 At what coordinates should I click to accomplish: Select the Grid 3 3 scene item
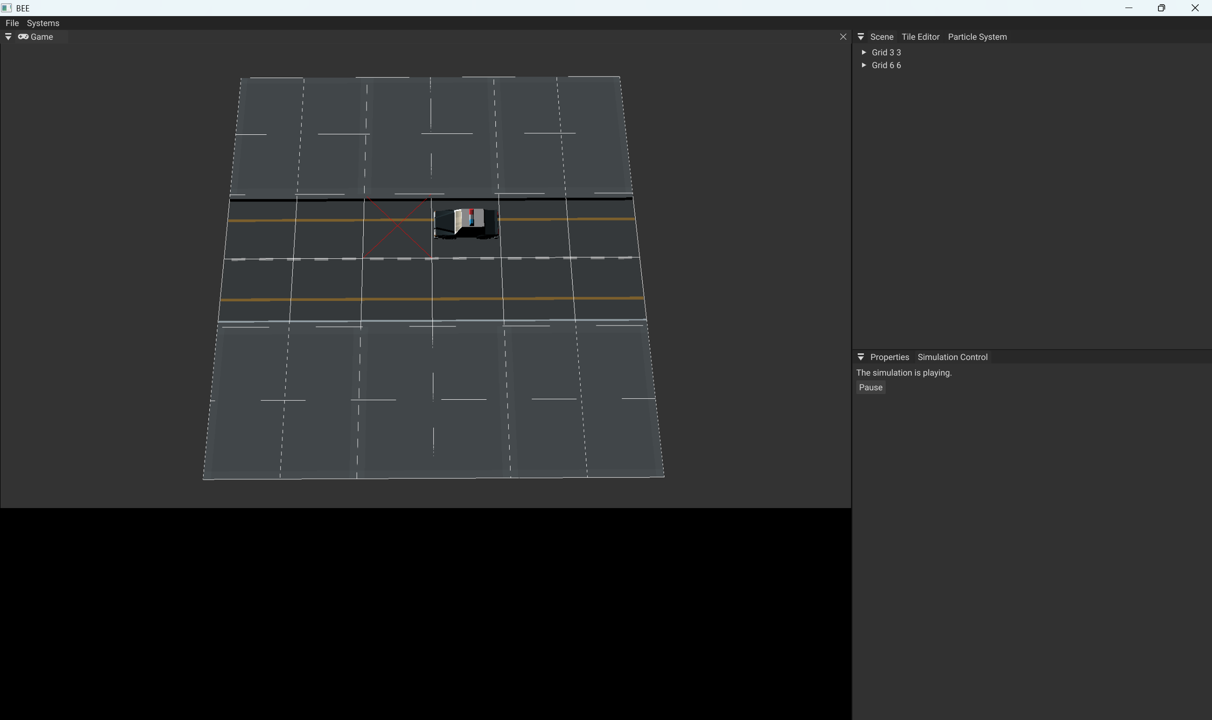(x=886, y=53)
